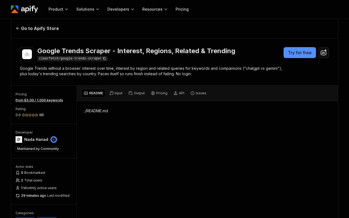Click the bookmark icon in Actor stats
Viewport: 349px width, 218px height.
coord(18,173)
